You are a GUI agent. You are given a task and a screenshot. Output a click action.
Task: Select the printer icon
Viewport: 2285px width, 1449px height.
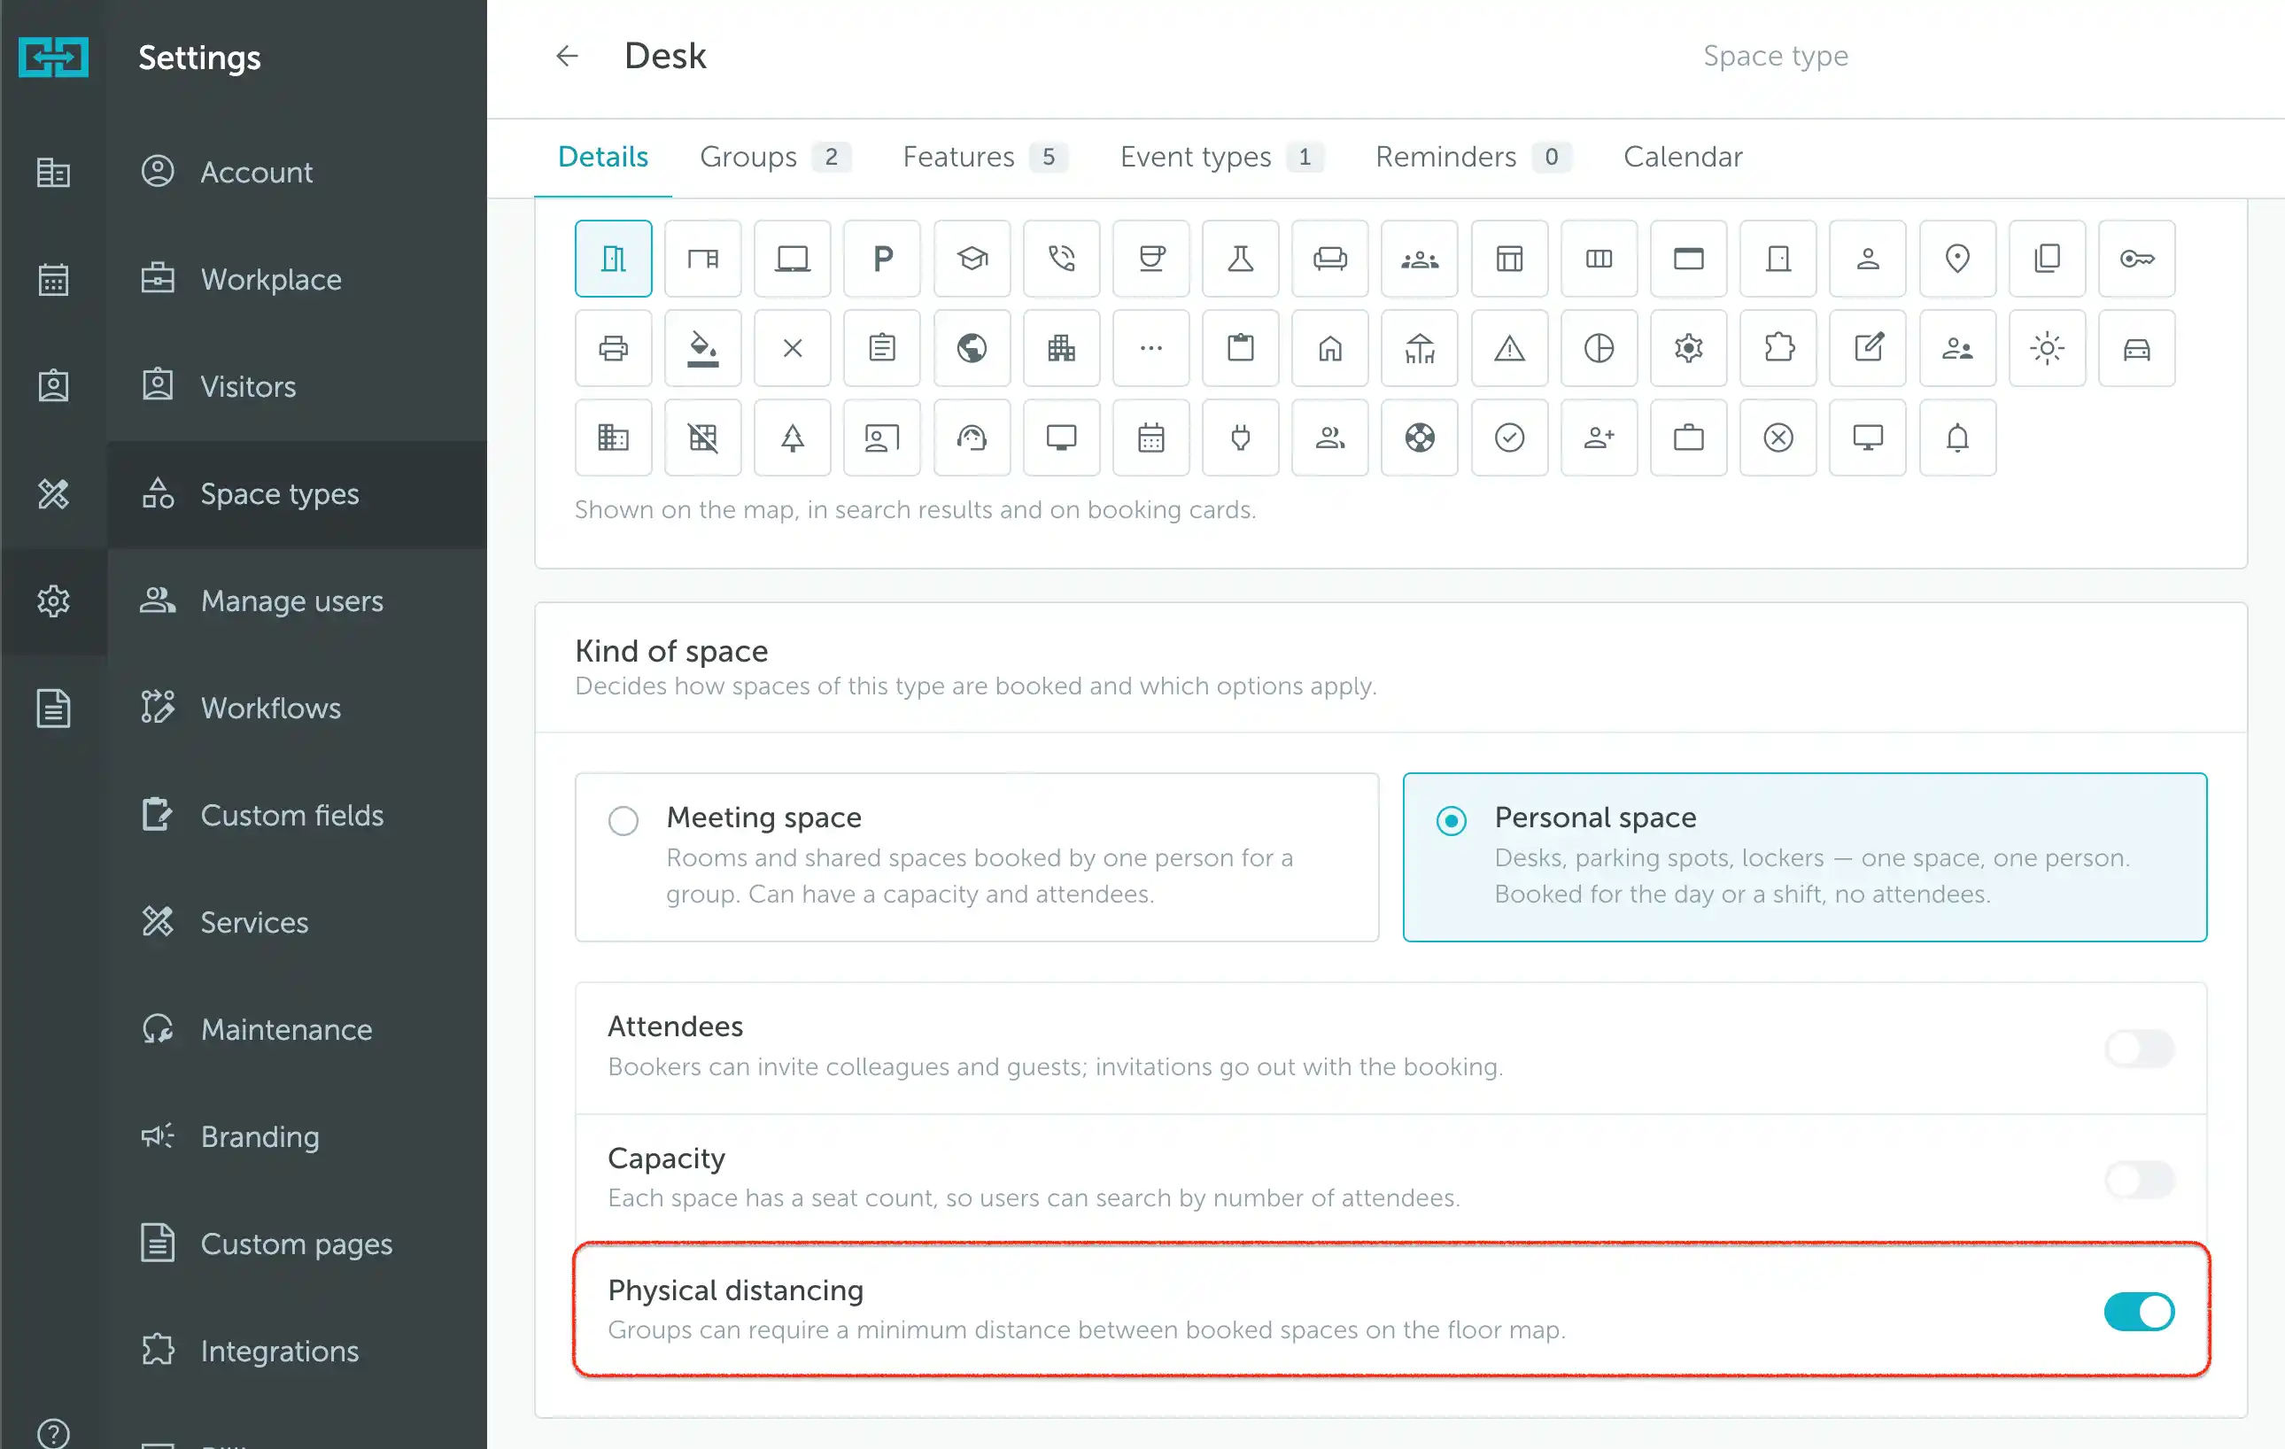click(613, 348)
